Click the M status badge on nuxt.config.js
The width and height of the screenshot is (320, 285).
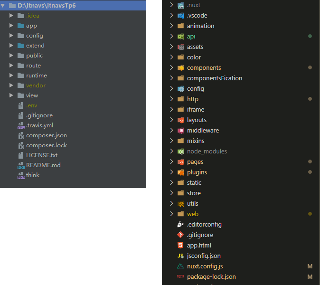310,266
